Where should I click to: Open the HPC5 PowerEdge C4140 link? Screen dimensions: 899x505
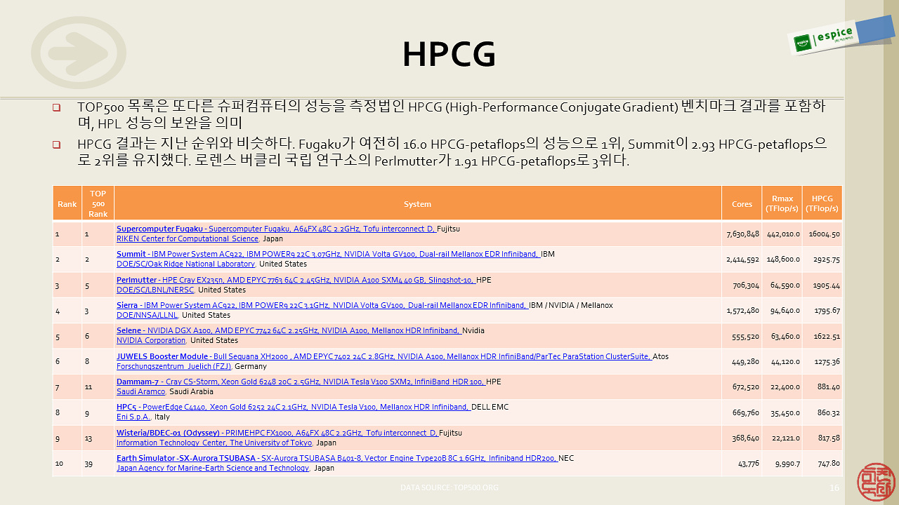point(294,407)
